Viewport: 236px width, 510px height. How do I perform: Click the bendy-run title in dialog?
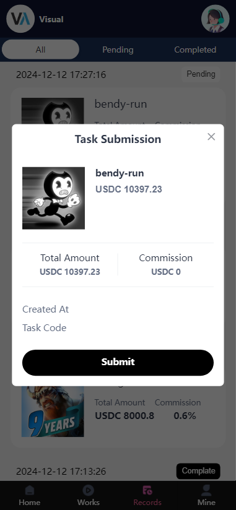pos(120,173)
